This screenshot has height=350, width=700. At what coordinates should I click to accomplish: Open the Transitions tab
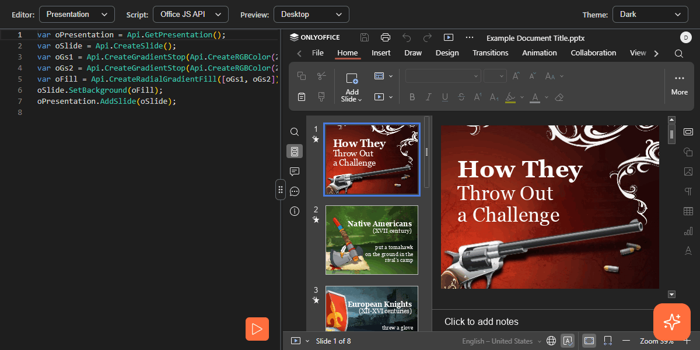490,53
